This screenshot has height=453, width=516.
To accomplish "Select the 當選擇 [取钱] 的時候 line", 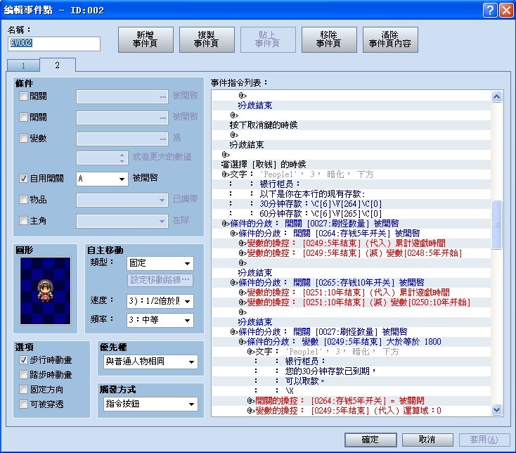I will [x=351, y=165].
